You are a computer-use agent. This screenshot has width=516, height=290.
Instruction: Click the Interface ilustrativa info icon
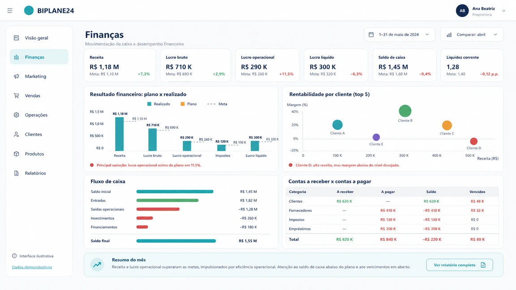click(14, 256)
